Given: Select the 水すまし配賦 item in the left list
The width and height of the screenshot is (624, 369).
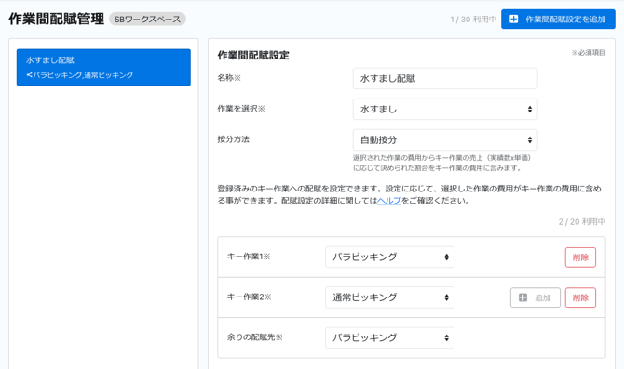Looking at the screenshot, I should click(x=103, y=67).
